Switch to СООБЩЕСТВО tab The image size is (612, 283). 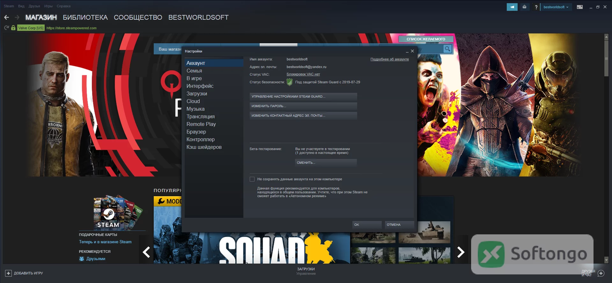point(138,17)
